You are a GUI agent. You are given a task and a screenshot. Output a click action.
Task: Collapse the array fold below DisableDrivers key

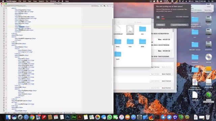click(6, 102)
